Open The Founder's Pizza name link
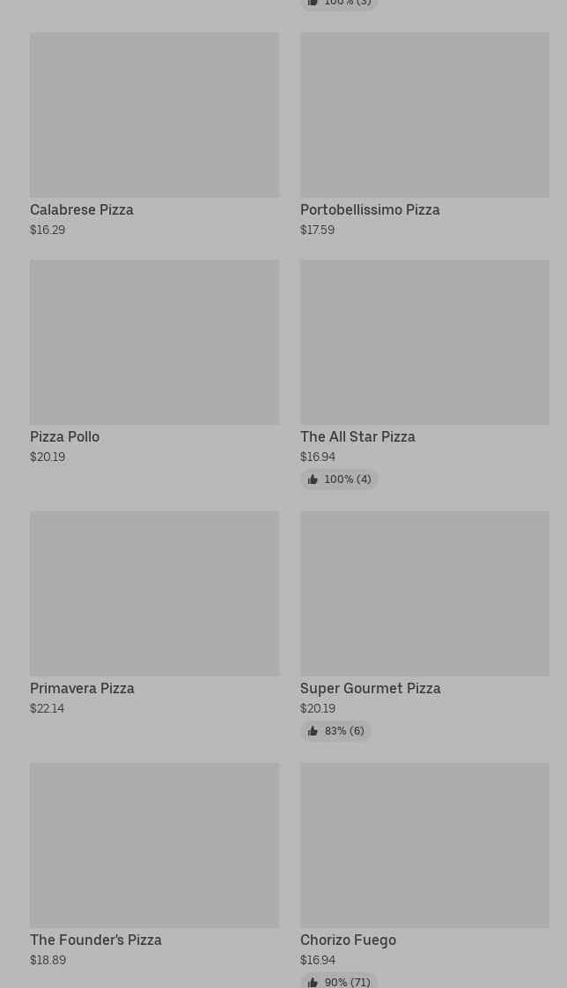 click(x=96, y=940)
